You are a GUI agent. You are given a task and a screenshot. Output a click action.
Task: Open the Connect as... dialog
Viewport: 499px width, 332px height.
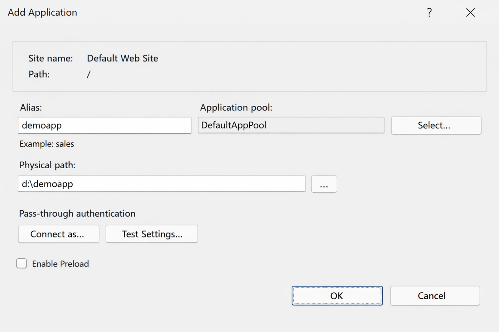(59, 234)
